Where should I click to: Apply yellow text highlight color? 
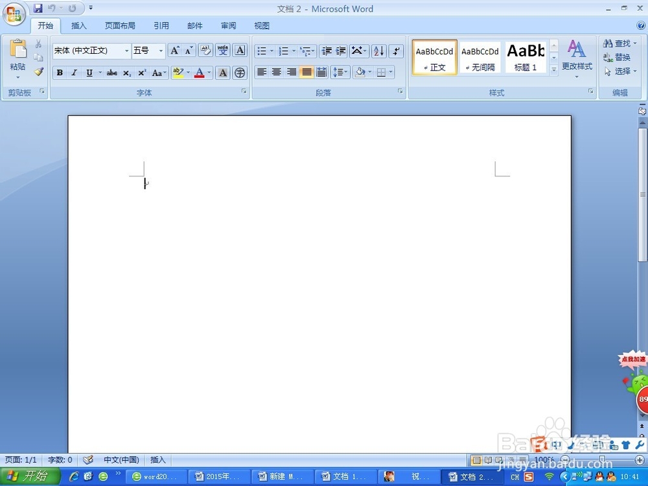click(179, 72)
